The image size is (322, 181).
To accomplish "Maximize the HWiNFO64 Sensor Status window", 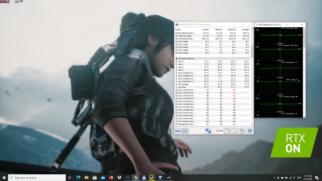I will 242,25.
